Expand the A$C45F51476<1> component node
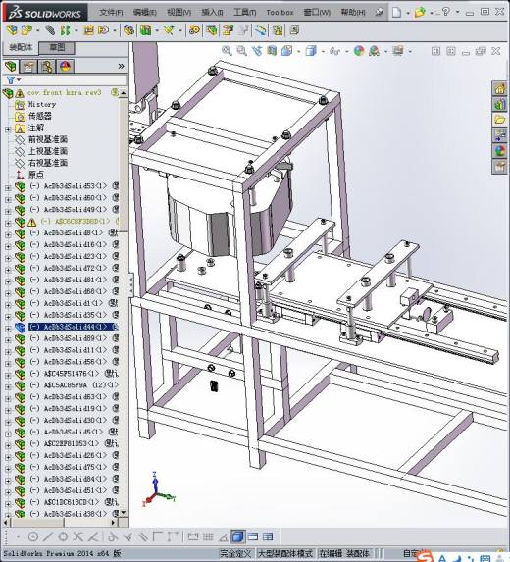The height and width of the screenshot is (562, 510). pyautogui.click(x=8, y=375)
